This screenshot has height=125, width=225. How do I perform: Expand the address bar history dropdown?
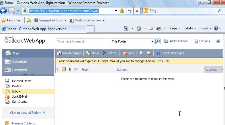(116, 11)
